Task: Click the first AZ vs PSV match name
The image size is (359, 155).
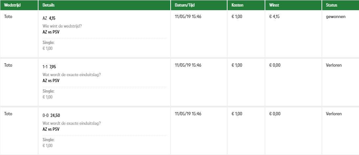Action: (x=51, y=32)
